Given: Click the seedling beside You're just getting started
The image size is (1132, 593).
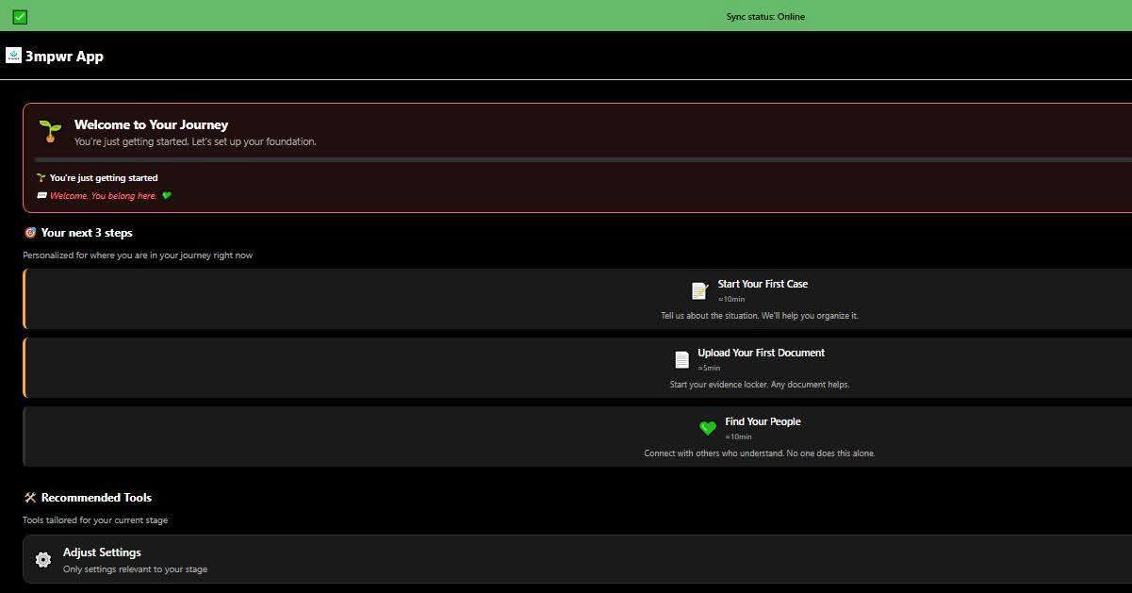Looking at the screenshot, I should coord(40,177).
